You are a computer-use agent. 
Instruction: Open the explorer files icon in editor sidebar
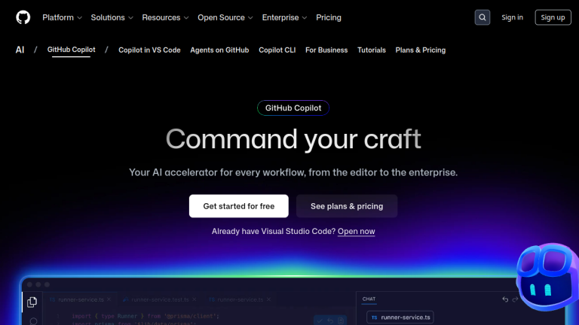click(32, 302)
